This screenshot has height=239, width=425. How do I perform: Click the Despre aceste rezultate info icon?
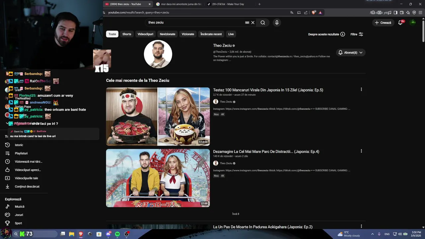point(343,34)
